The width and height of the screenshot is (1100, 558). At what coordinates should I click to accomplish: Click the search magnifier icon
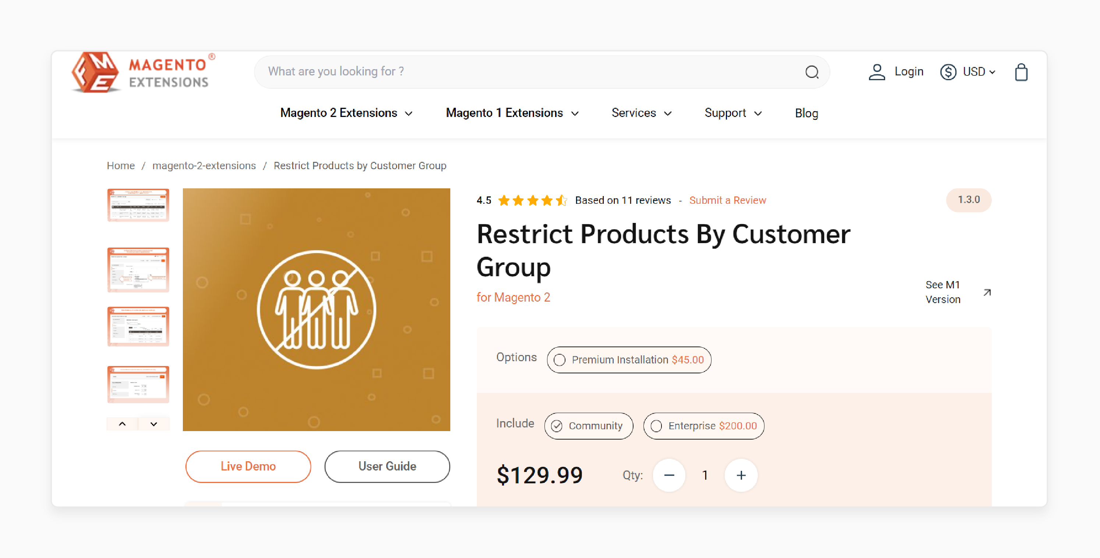[812, 72]
